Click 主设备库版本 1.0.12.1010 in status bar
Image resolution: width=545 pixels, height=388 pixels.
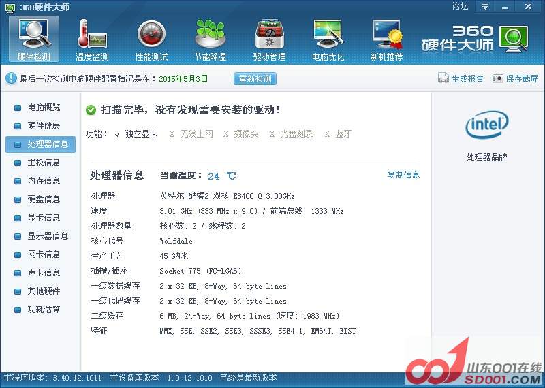[x=161, y=378]
